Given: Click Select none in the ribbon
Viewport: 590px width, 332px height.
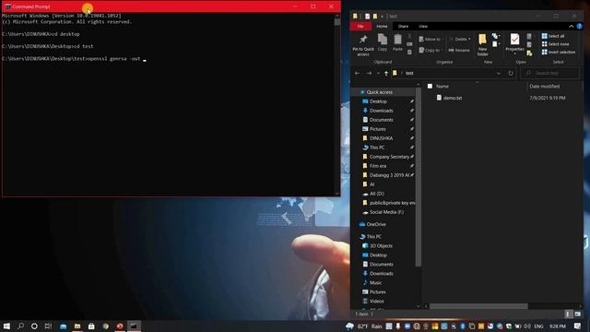Looking at the screenshot, I should point(555,44).
